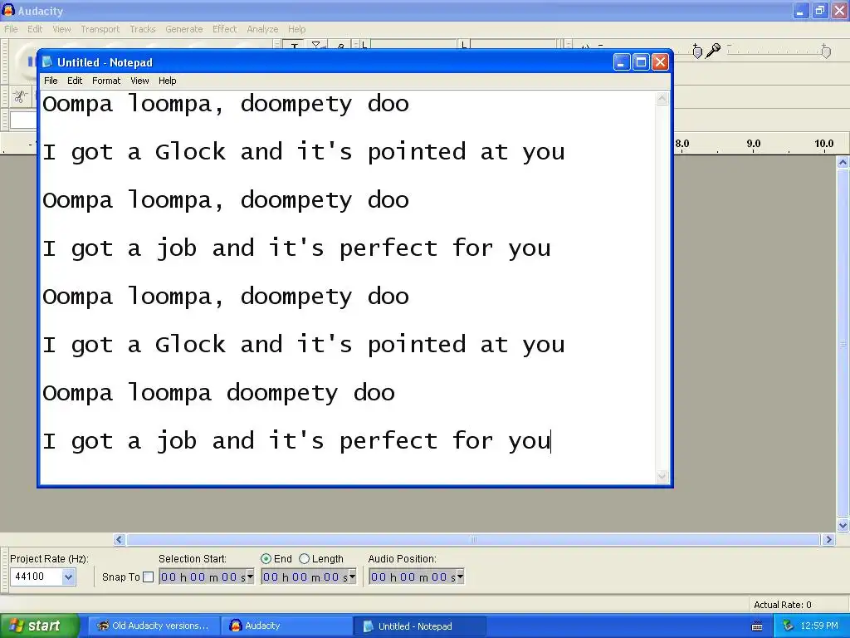Image resolution: width=850 pixels, height=638 pixels.
Task: Click the Audacity vertical scroll up arrow
Action: pos(843,162)
